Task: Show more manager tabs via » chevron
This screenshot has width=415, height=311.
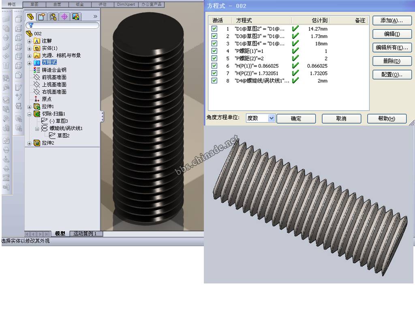Action: click(95, 16)
